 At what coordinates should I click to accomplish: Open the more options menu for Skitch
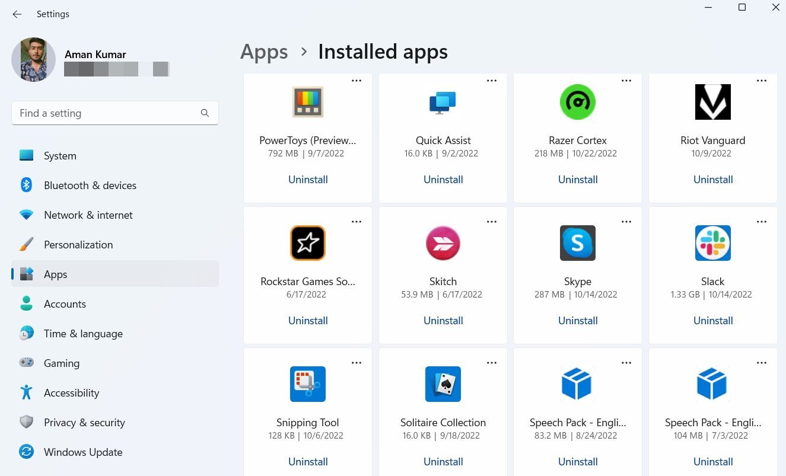(x=492, y=222)
